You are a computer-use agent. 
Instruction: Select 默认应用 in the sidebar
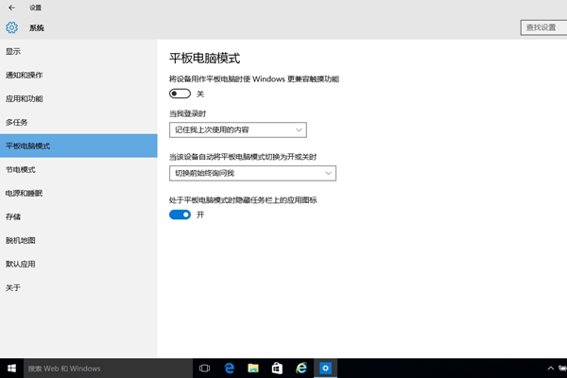[78, 264]
